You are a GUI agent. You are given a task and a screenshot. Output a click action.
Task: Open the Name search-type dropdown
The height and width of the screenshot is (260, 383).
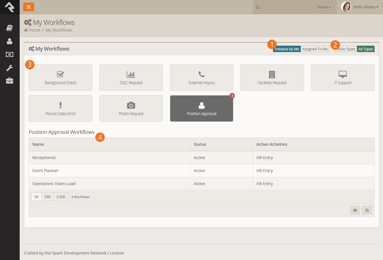(x=324, y=7)
